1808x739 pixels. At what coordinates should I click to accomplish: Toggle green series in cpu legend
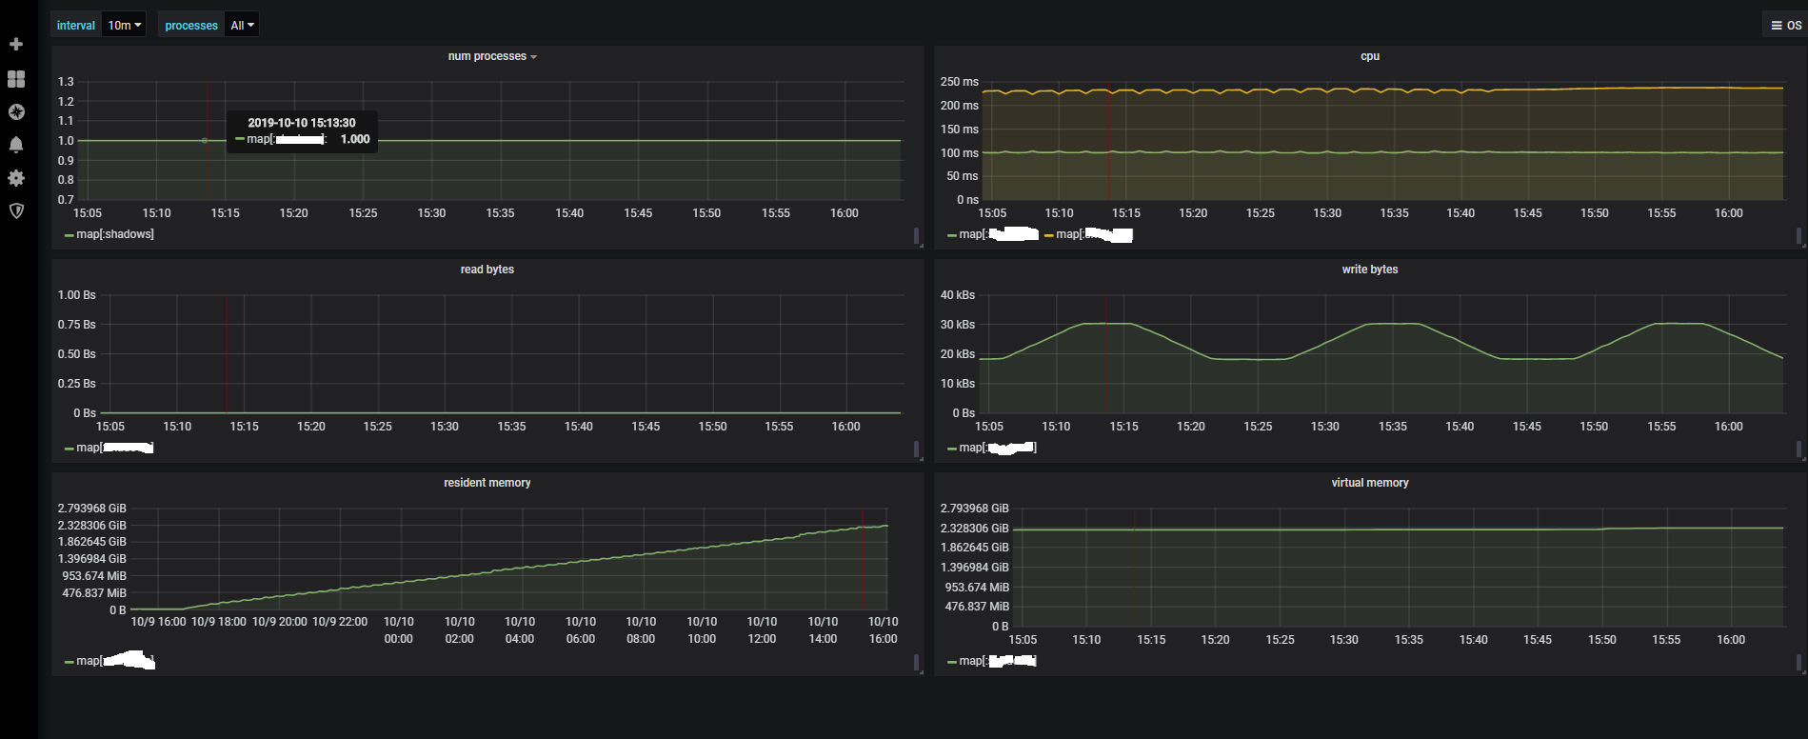[x=999, y=234]
